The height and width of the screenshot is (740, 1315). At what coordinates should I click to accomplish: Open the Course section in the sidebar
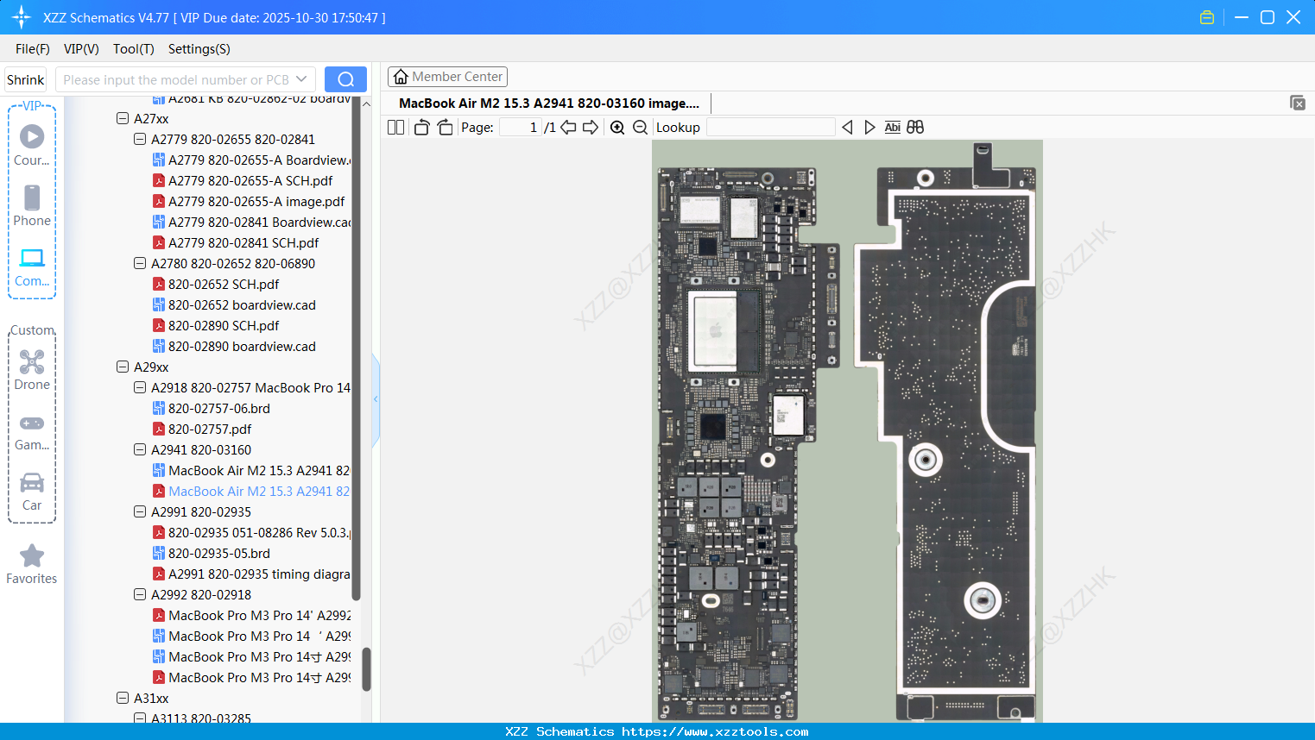pos(32,145)
